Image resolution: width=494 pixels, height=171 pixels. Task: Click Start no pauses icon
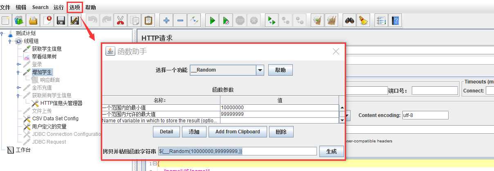(226, 20)
